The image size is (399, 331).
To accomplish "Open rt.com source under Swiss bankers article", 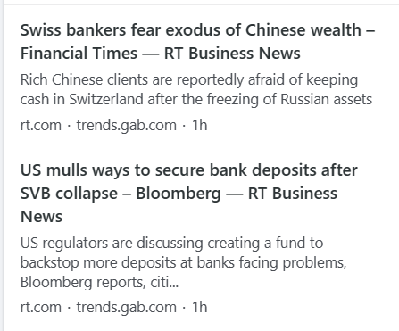I will (x=41, y=125).
